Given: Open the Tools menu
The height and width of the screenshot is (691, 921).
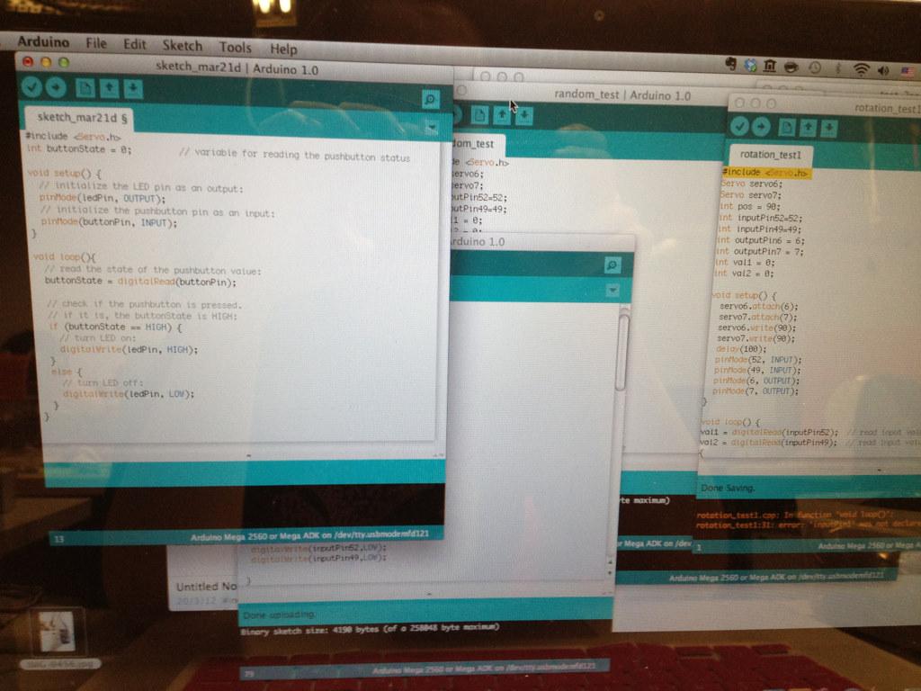Looking at the screenshot, I should tap(235, 47).
